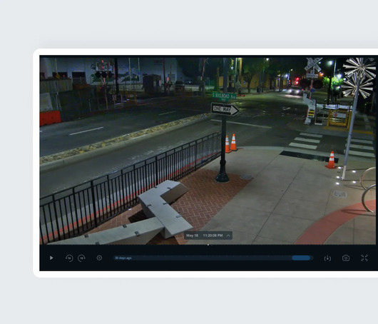Download the video clip

click(327, 258)
